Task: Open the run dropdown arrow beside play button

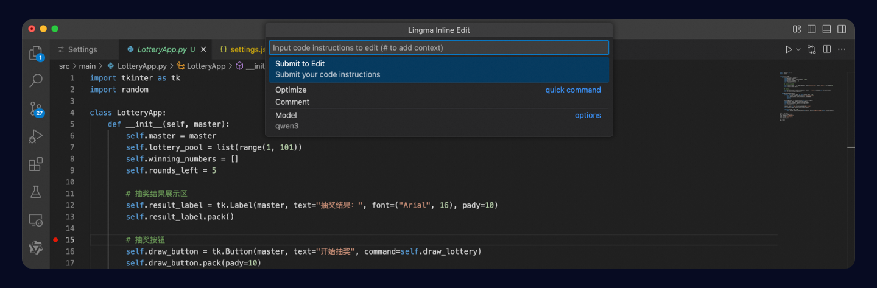Action: coord(798,49)
